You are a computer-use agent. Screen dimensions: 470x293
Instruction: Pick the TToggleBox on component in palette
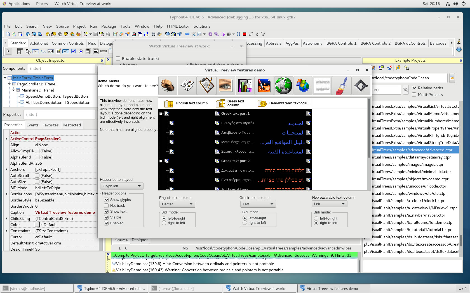[66, 51]
